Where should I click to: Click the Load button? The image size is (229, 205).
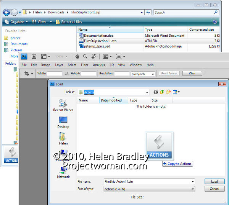tap(214, 182)
